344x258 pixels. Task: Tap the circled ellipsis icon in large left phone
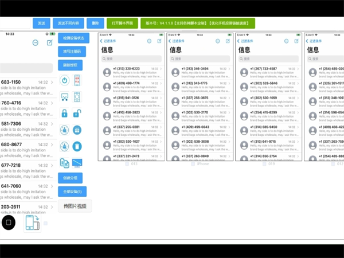click(36, 42)
